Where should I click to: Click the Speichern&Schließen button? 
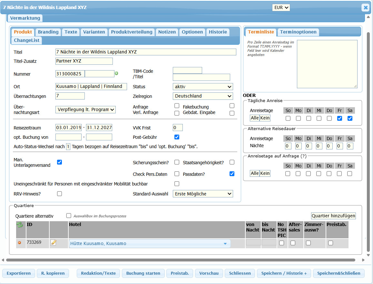click(x=339, y=273)
